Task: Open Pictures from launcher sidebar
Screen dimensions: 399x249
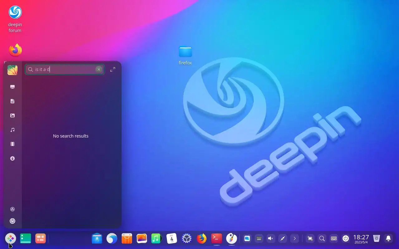Action: [x=12, y=115]
